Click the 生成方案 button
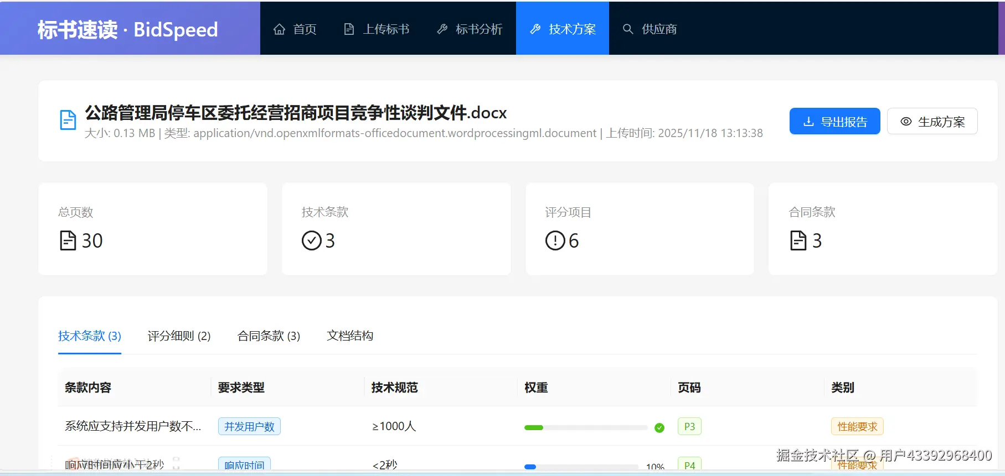 [932, 121]
